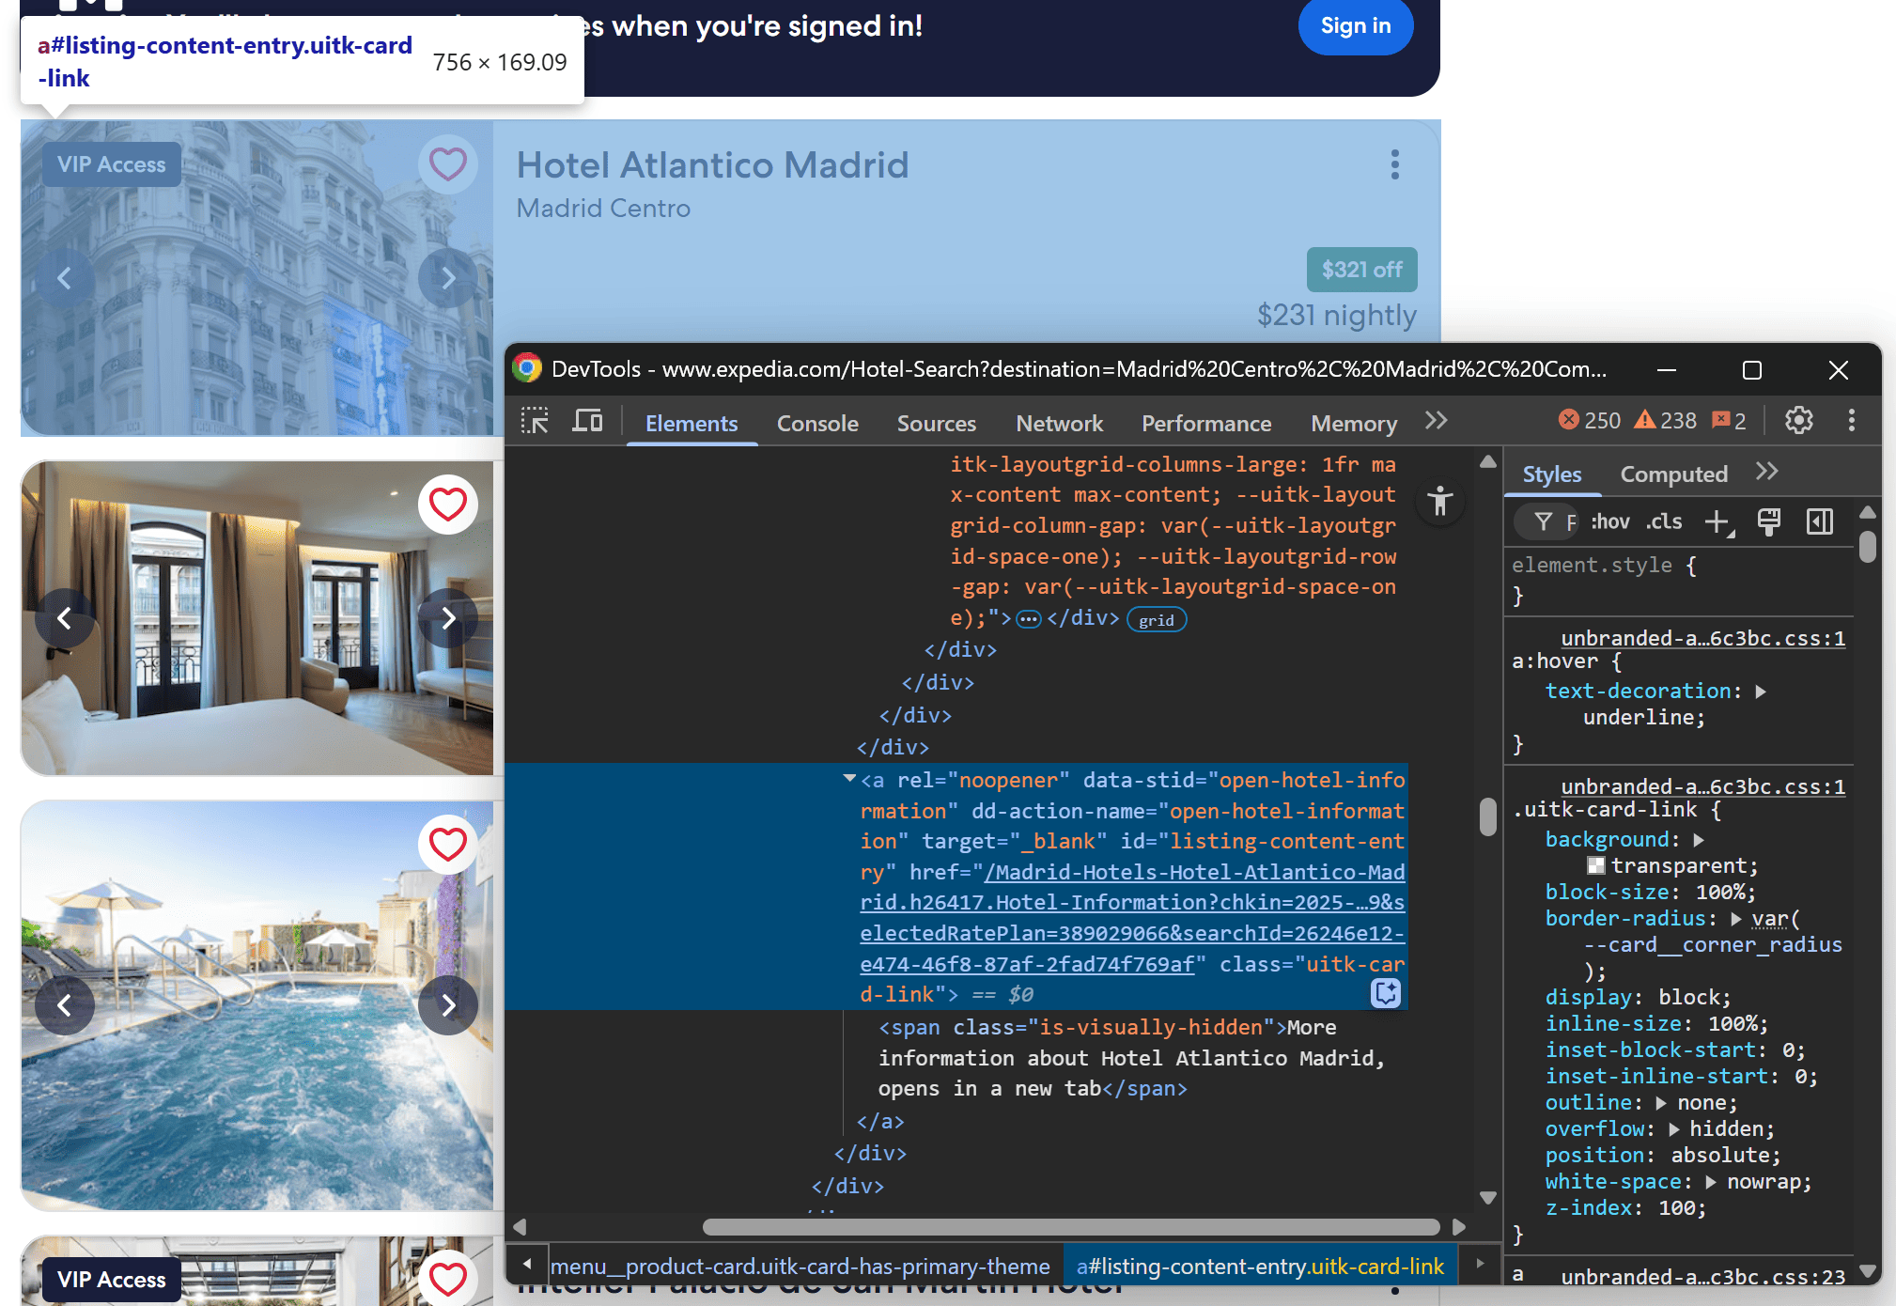Open the Computed styles tab

1673,474
